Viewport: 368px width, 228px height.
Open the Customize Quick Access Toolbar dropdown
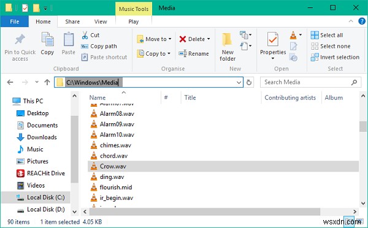point(45,9)
